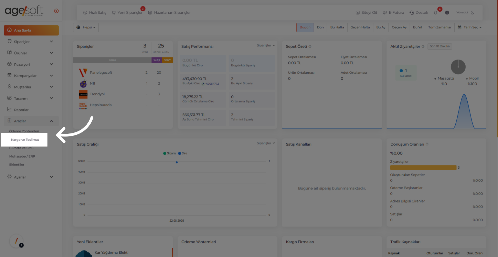Select Bu Yıl date filter
This screenshot has height=257, width=498.
[x=417, y=27]
